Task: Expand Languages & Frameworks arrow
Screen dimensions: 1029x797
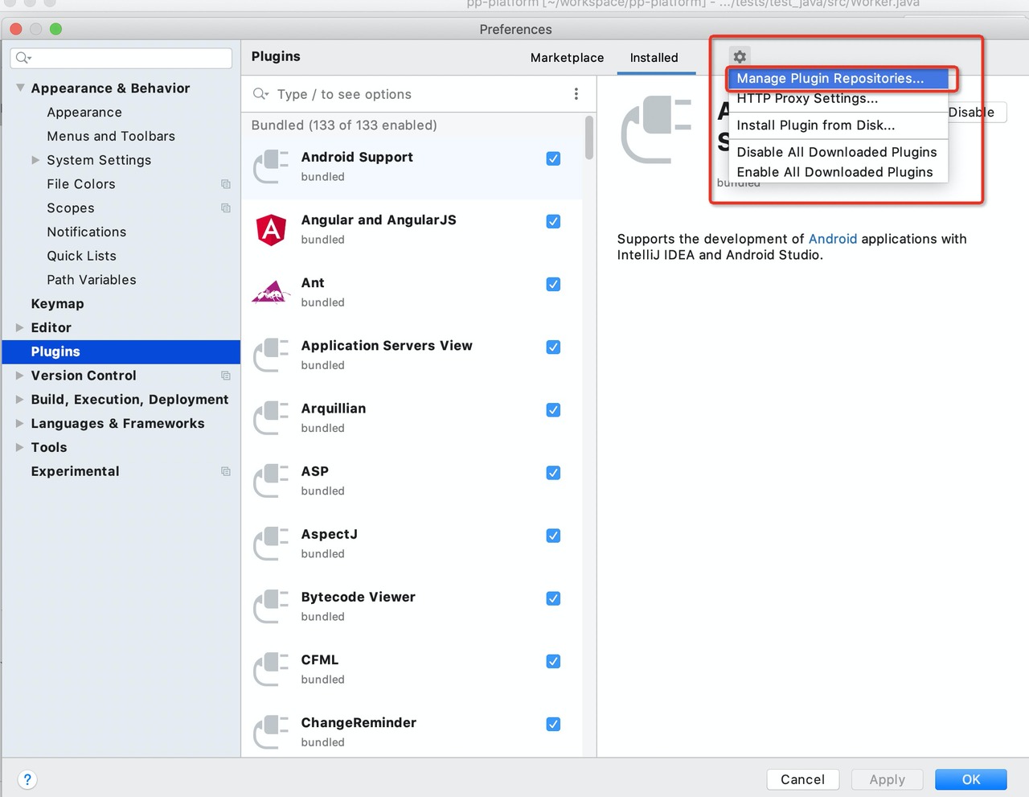Action: pos(20,424)
